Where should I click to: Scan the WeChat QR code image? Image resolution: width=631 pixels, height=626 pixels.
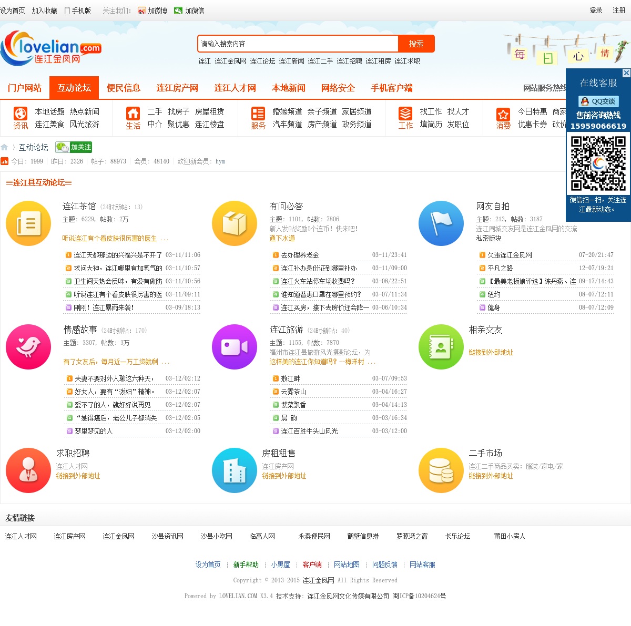598,163
